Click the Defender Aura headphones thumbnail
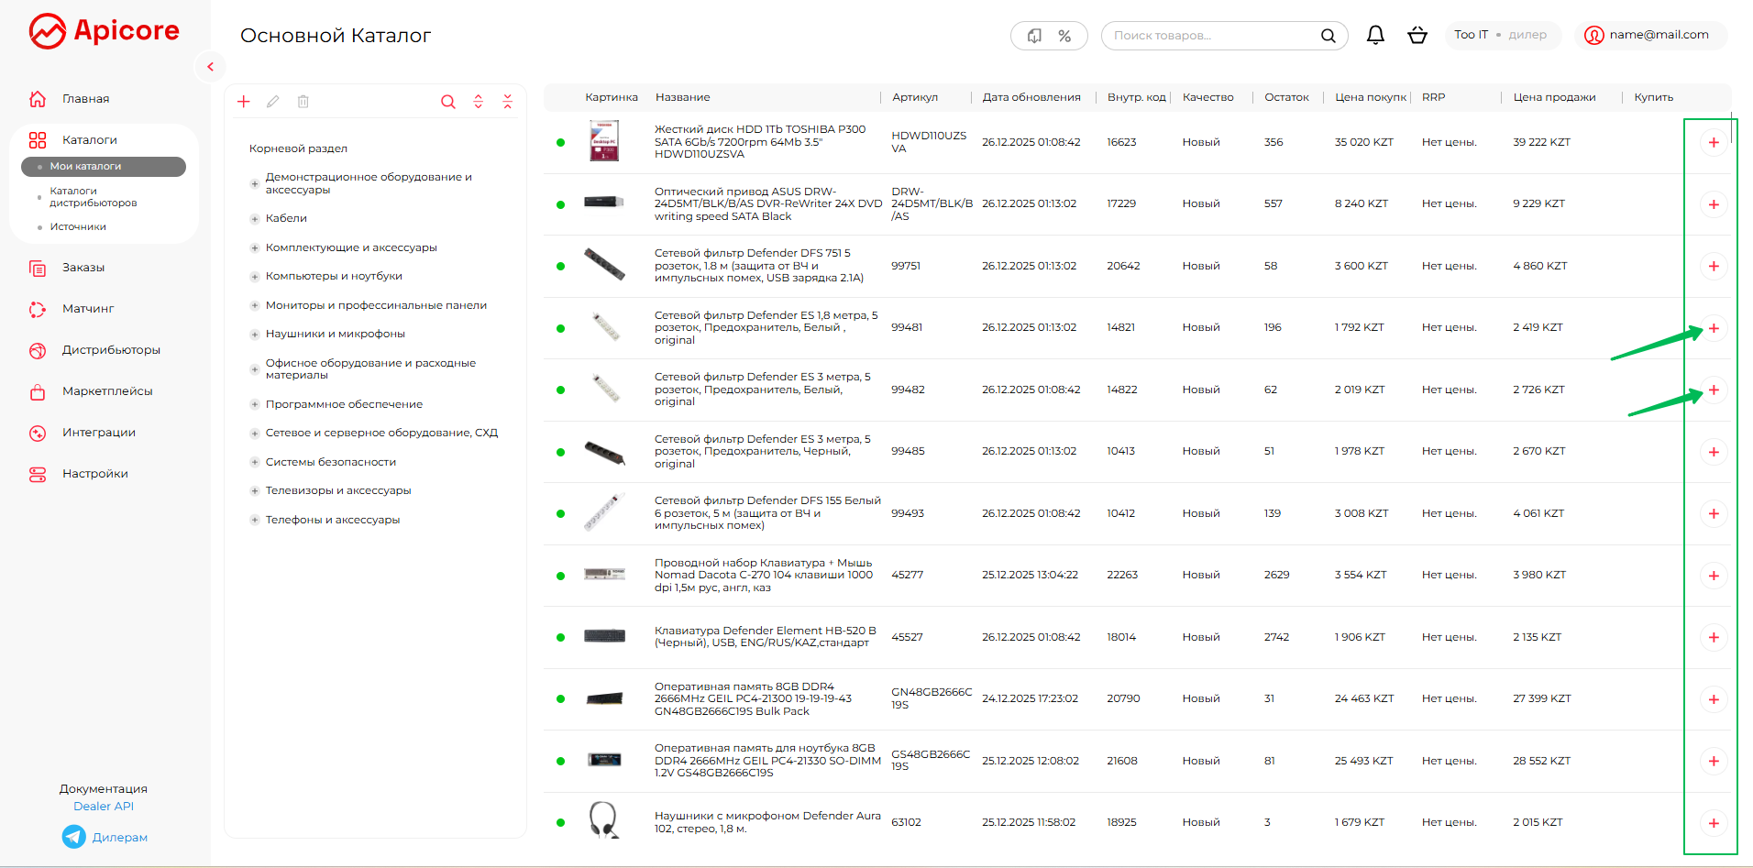The width and height of the screenshot is (1753, 868). point(603,820)
